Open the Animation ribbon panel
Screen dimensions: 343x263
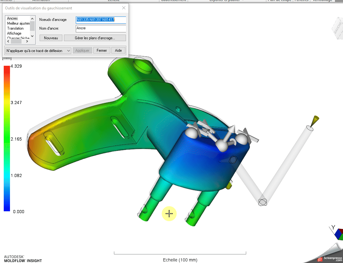point(41,1)
